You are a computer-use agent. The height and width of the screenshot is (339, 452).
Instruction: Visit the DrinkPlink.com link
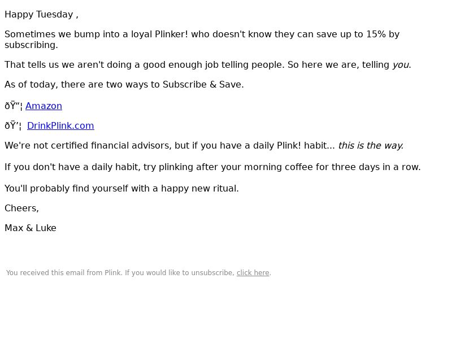tap(60, 125)
